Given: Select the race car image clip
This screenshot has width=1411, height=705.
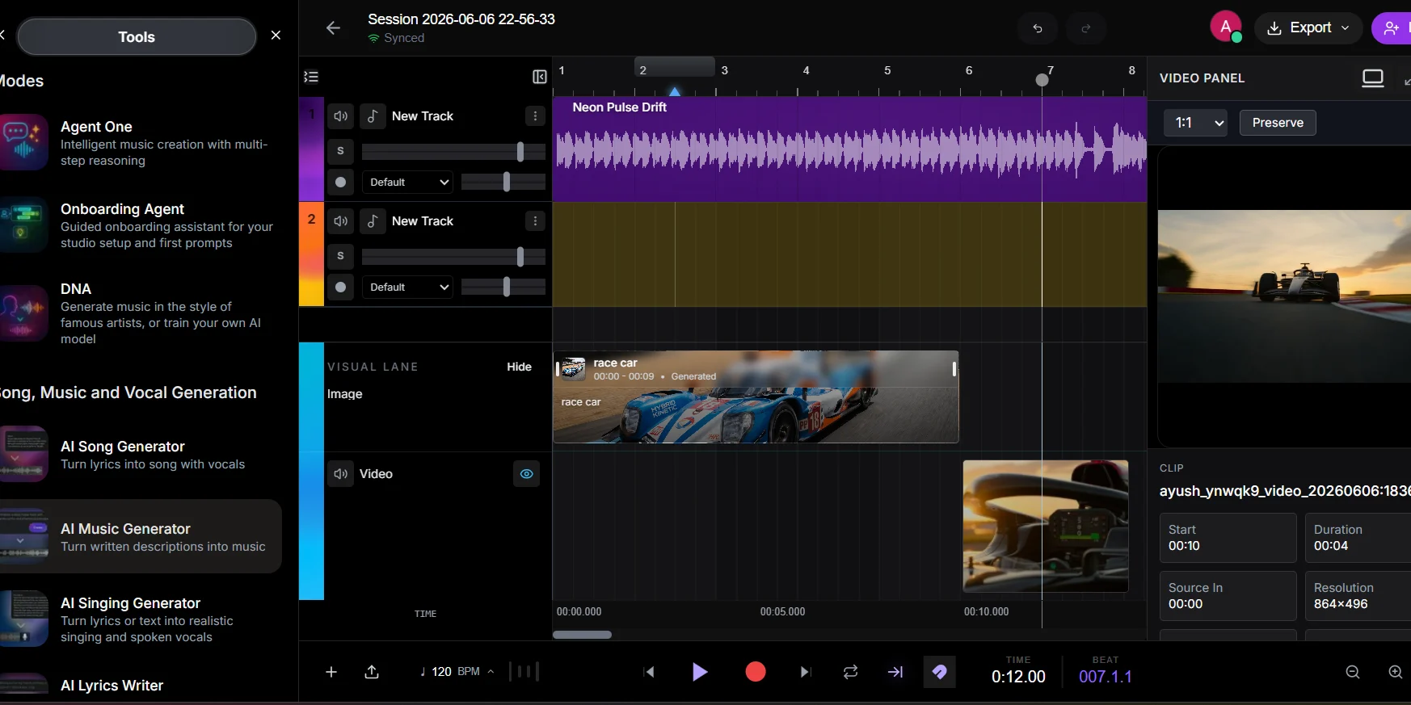Looking at the screenshot, I should coord(756,397).
